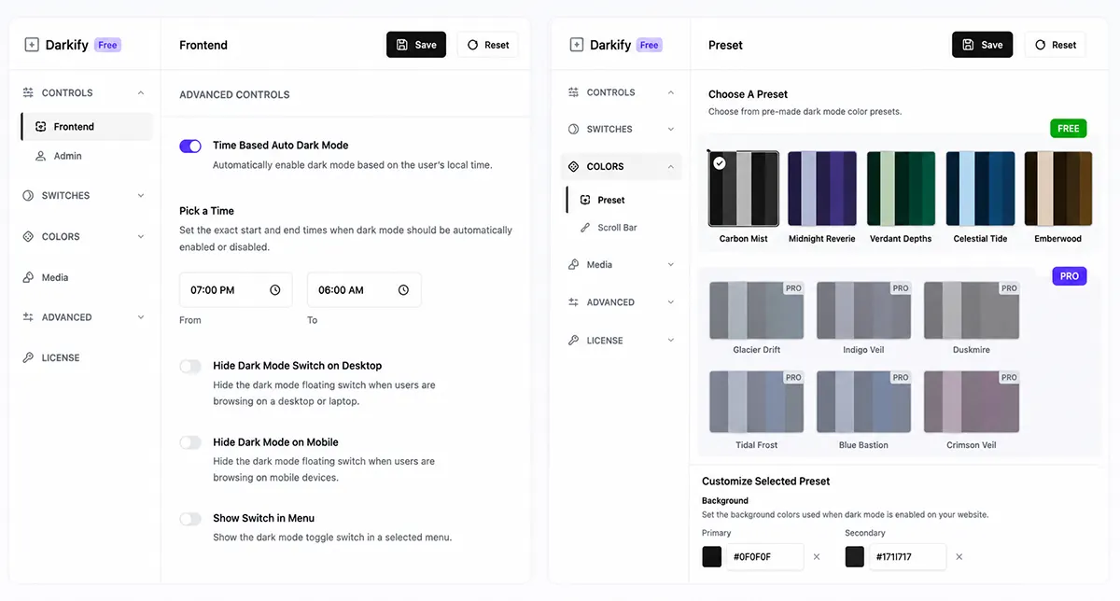Click the Darkify logo icon in right panel
The image size is (1120, 601).
point(575,45)
